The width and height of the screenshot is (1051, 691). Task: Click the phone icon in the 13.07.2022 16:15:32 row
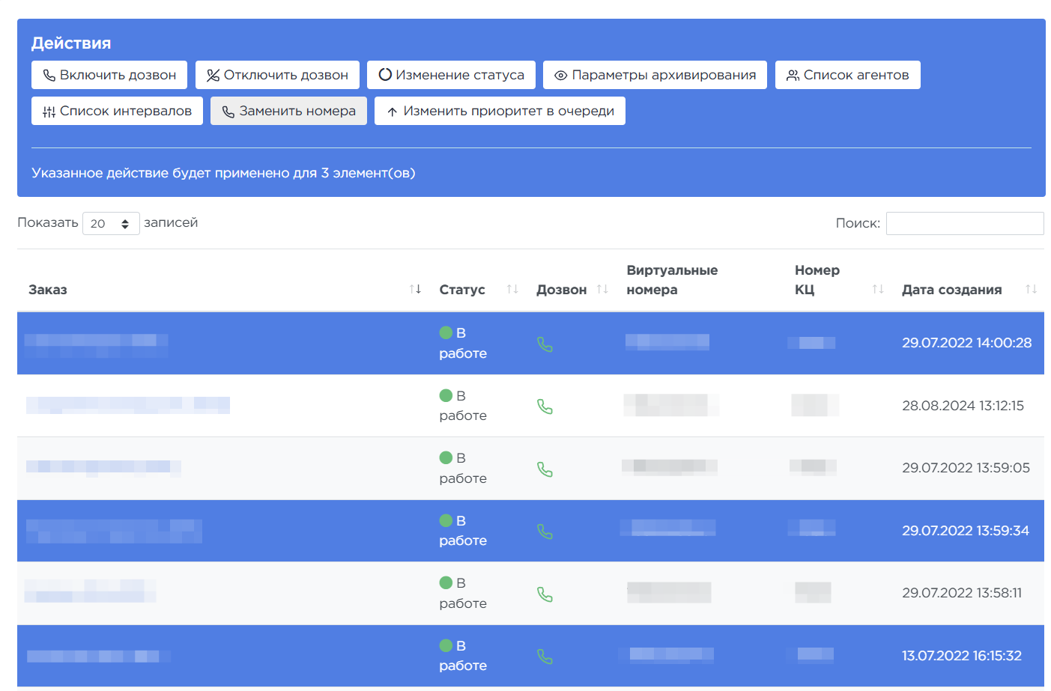[545, 657]
